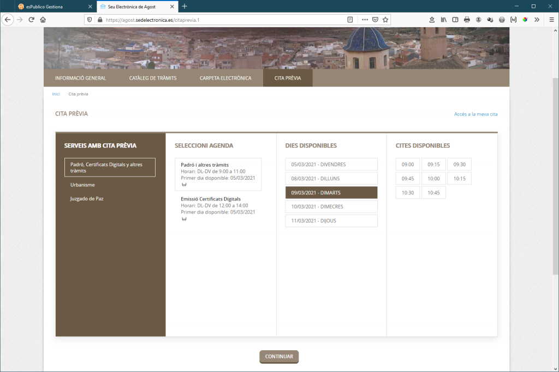Print the page using the printer icon
Screen dimensions: 559x372
pyautogui.click(x=467, y=20)
